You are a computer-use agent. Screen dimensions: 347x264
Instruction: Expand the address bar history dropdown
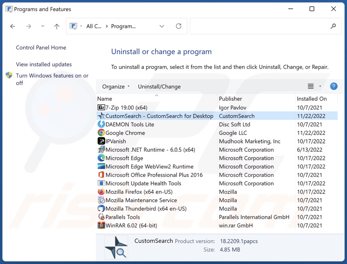(x=162, y=26)
